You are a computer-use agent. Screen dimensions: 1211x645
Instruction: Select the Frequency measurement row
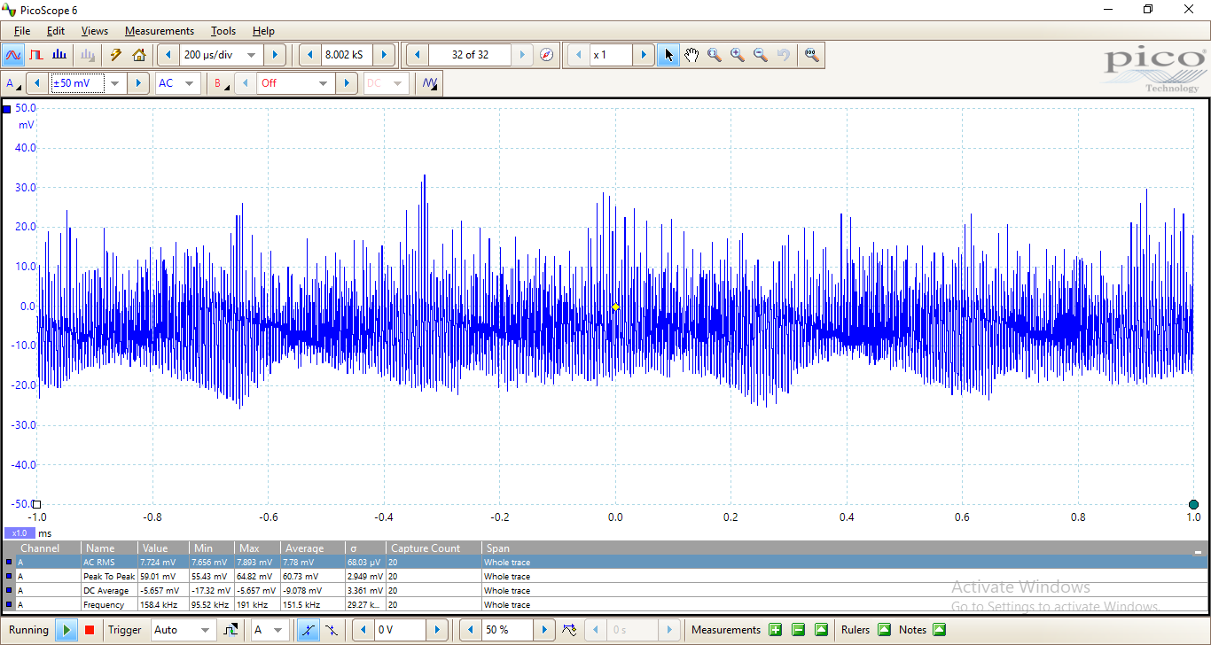coord(605,604)
